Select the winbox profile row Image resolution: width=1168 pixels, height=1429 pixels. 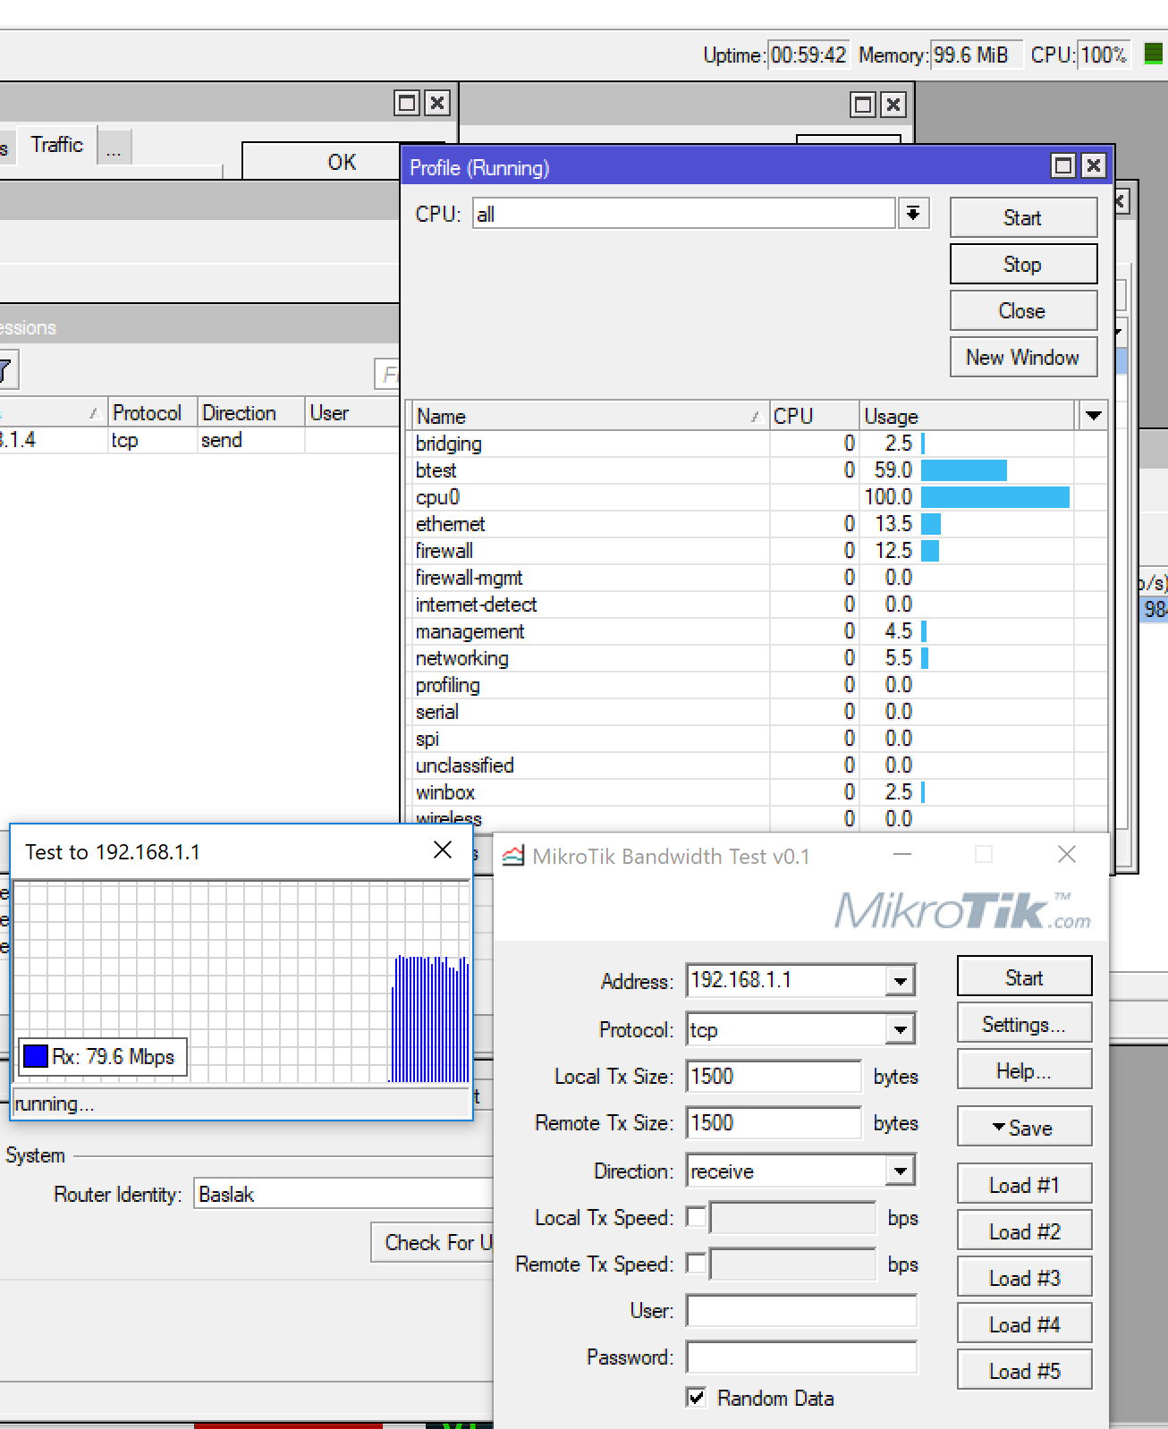[x=757, y=792]
